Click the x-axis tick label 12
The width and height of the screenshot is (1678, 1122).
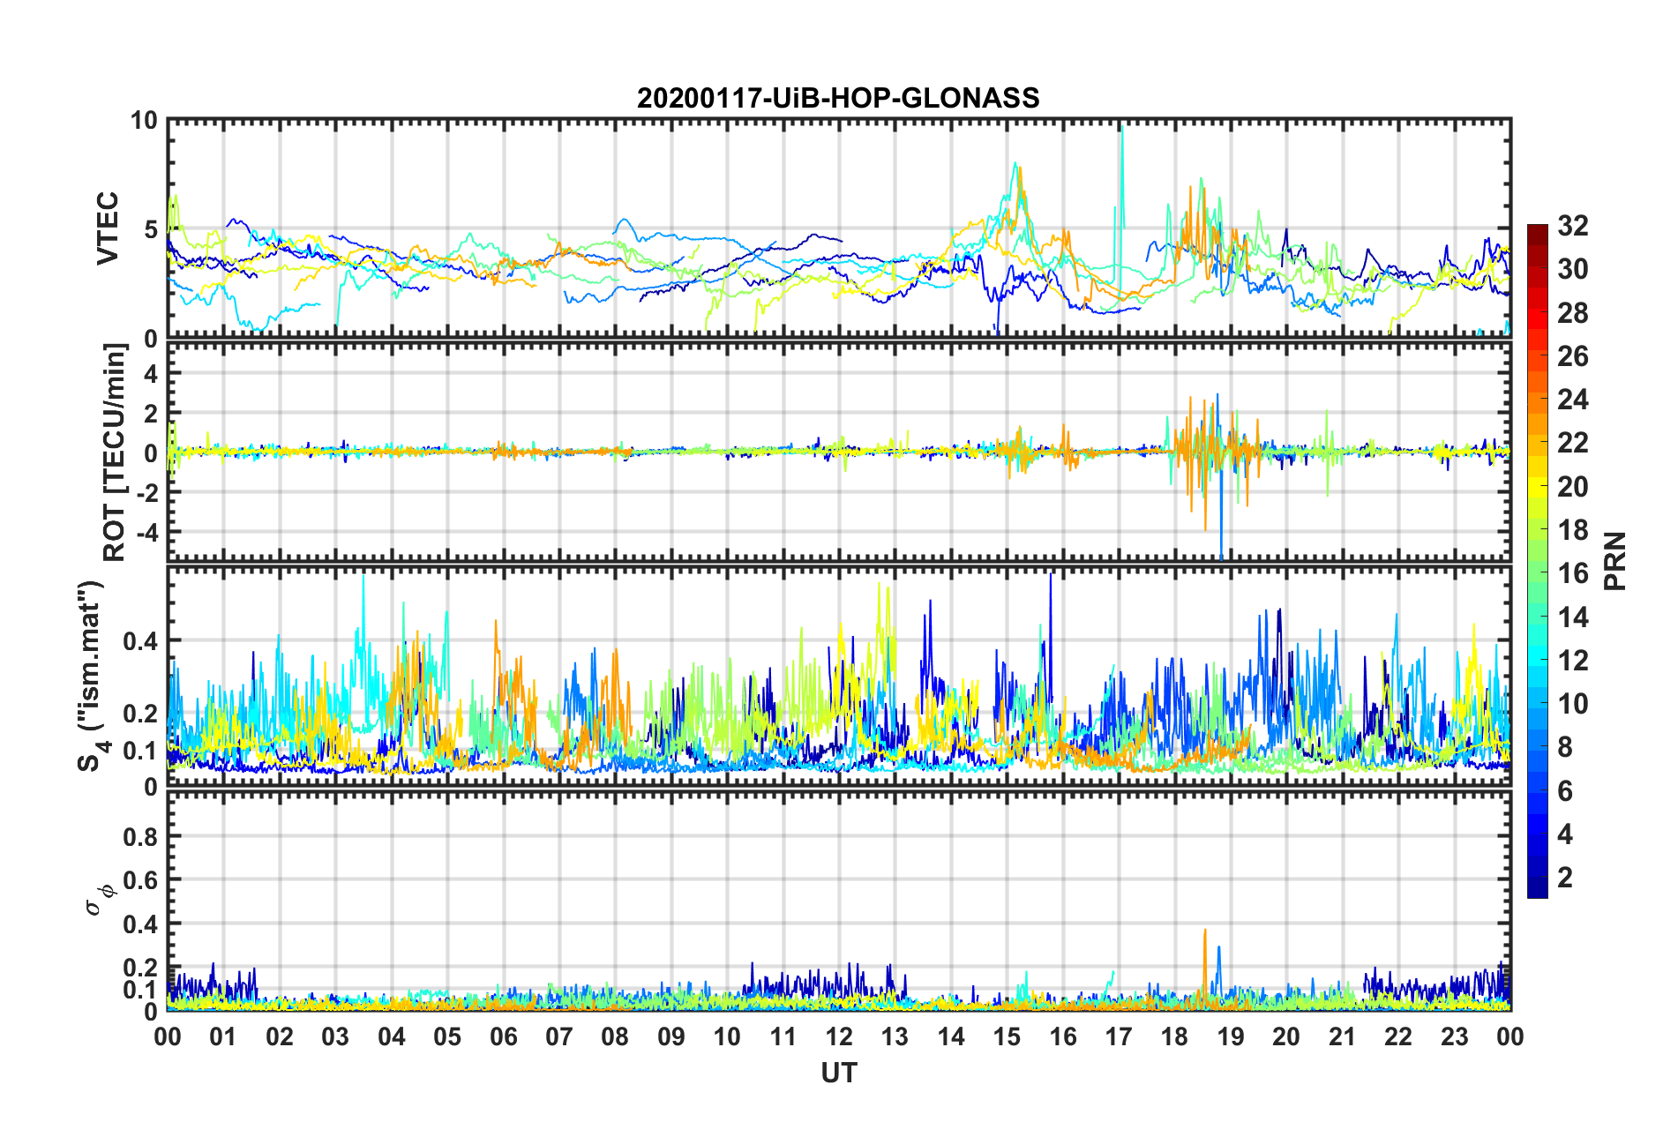click(x=839, y=1036)
